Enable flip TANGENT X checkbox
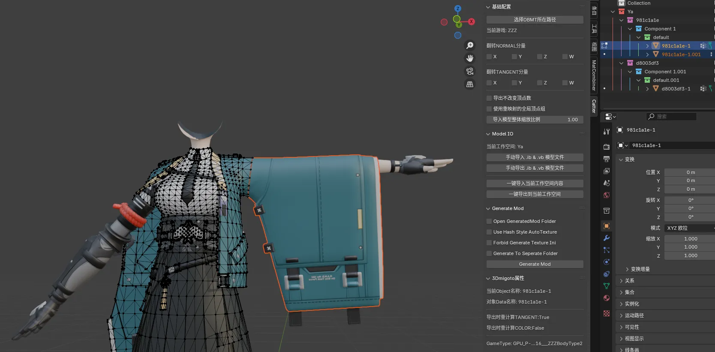The width and height of the screenshot is (715, 352). click(x=489, y=83)
